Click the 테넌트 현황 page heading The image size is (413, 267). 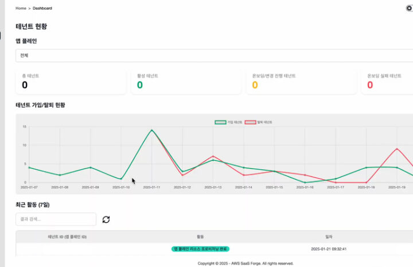(x=32, y=26)
